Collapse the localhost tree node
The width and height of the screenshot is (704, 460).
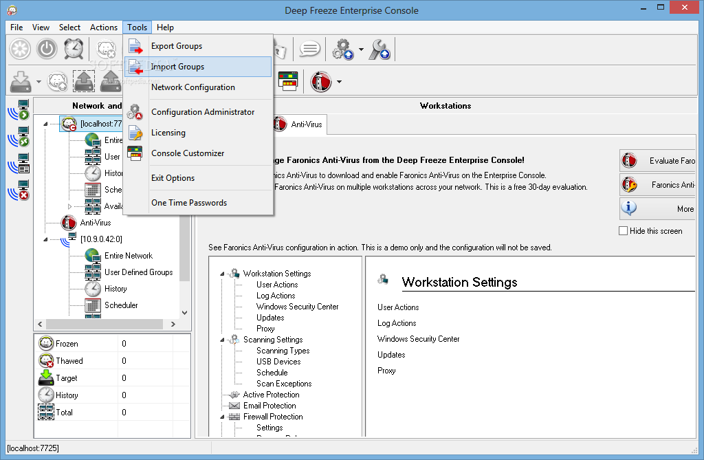click(45, 124)
